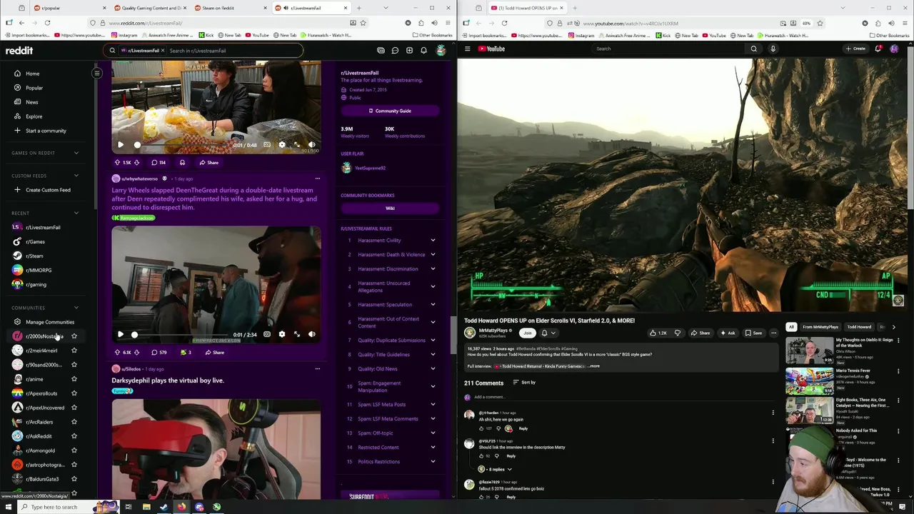Open more options for Larry Wheels post

click(x=317, y=178)
